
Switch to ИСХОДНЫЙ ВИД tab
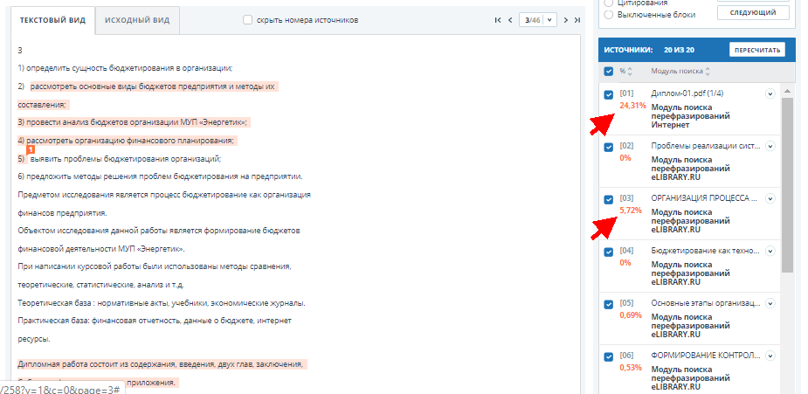click(x=137, y=20)
